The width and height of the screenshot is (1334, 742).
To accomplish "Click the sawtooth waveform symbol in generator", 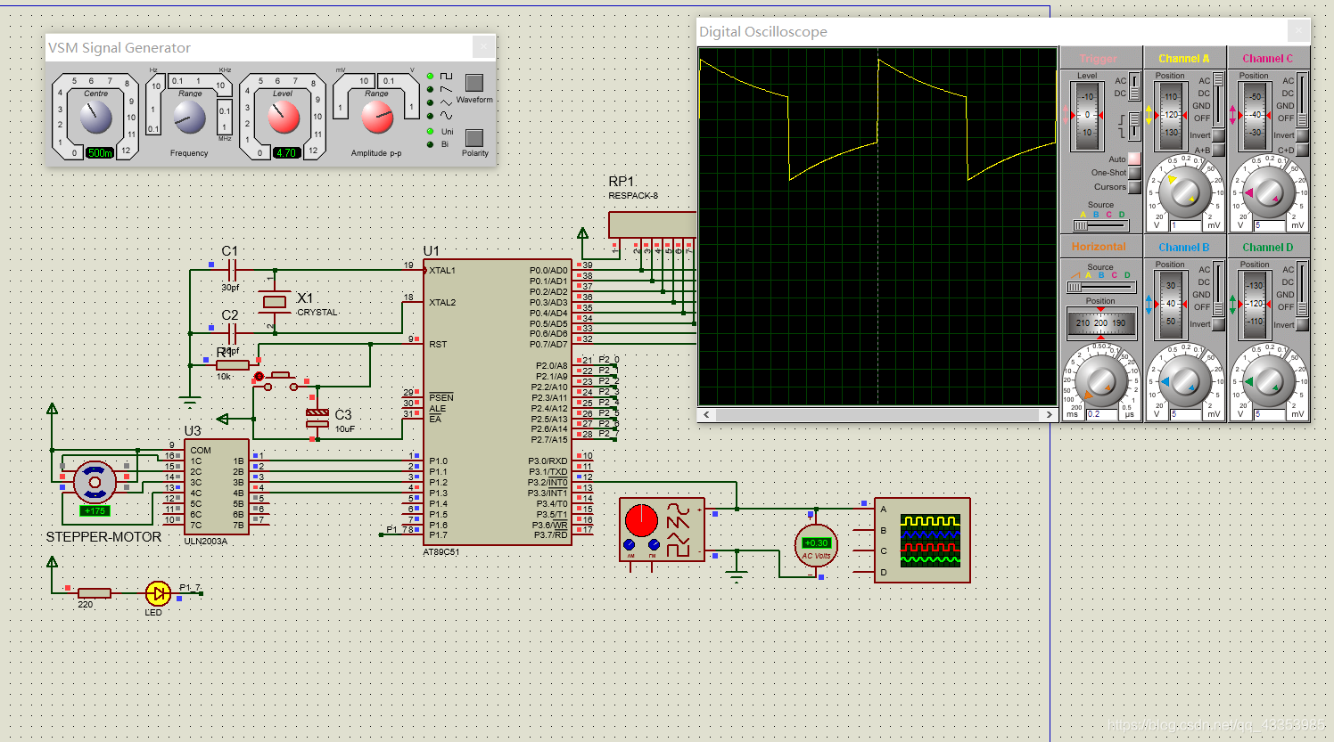I will click(x=446, y=89).
